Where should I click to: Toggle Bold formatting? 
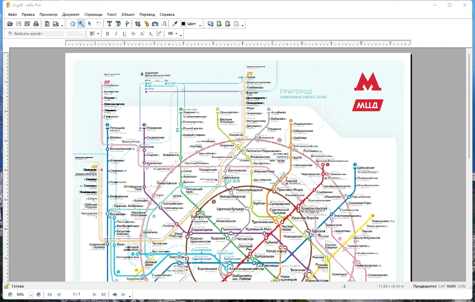coord(107,34)
